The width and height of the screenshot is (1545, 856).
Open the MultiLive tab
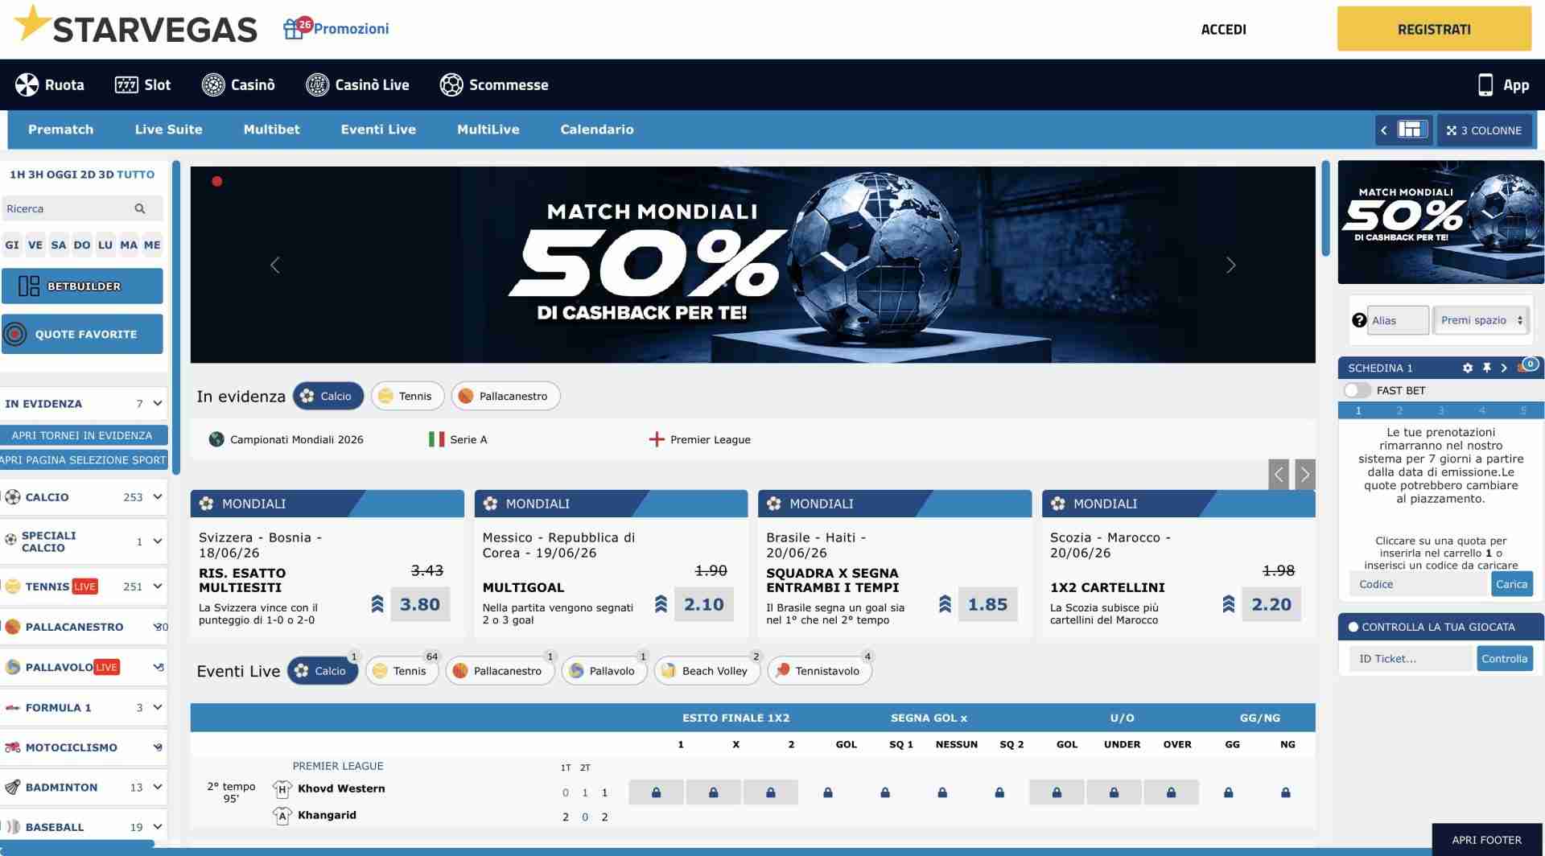coord(488,130)
